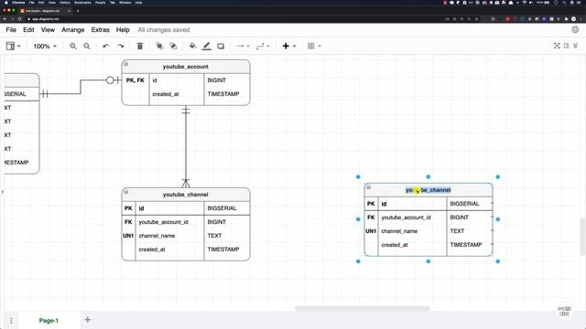Select channel_name in left youtube_channel table
The height and width of the screenshot is (329, 586).
pos(170,236)
